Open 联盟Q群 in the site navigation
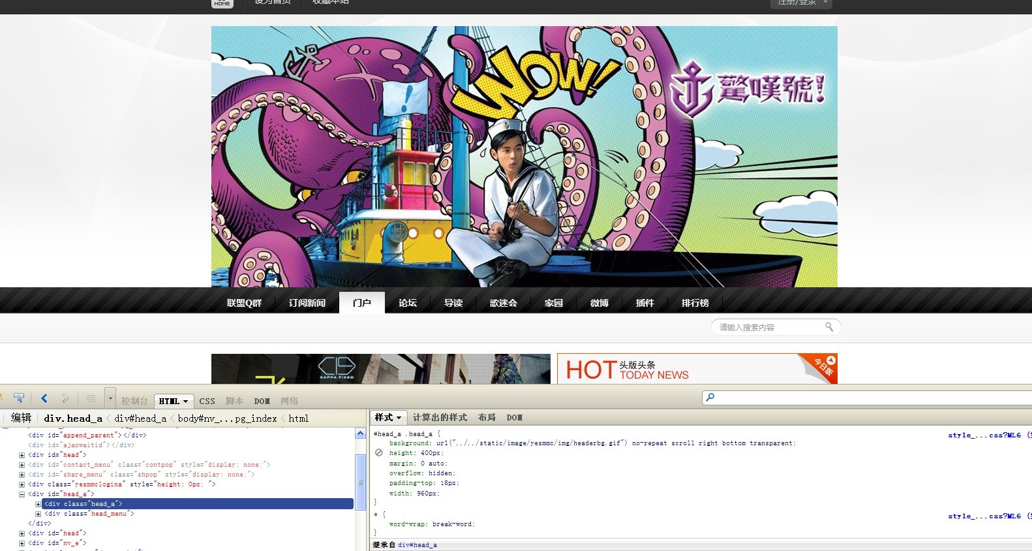 (244, 303)
